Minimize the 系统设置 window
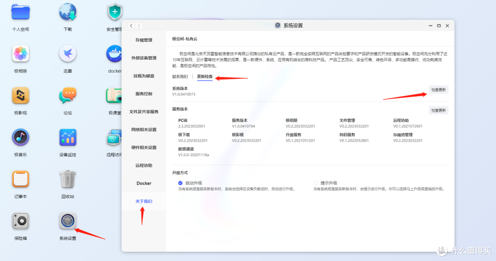The height and width of the screenshot is (261, 496). 430,26
